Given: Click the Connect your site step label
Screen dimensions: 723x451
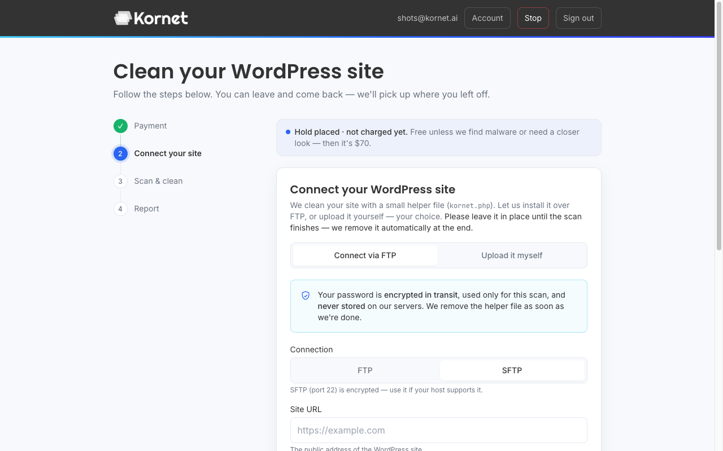Looking at the screenshot, I should pos(168,153).
